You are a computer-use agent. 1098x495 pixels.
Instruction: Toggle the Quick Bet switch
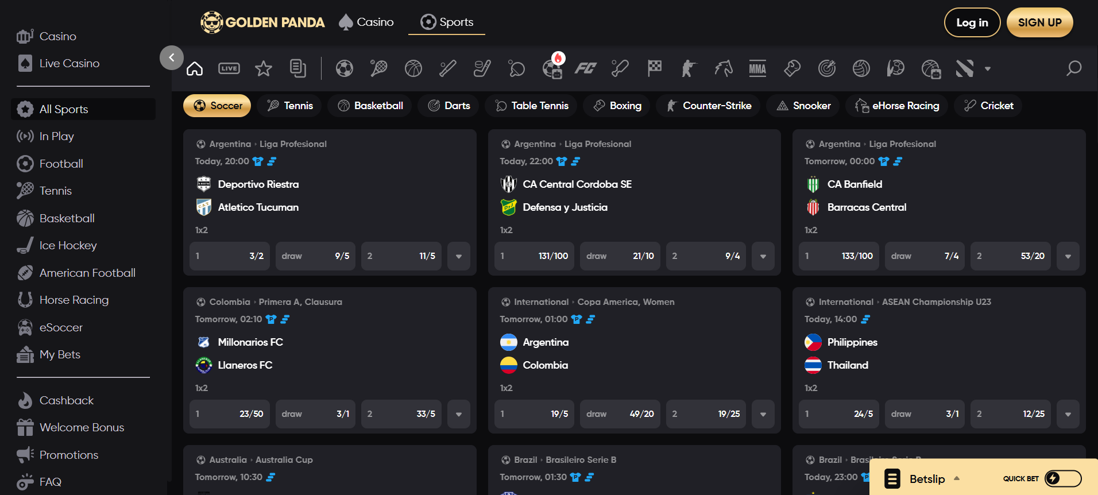point(1062,478)
